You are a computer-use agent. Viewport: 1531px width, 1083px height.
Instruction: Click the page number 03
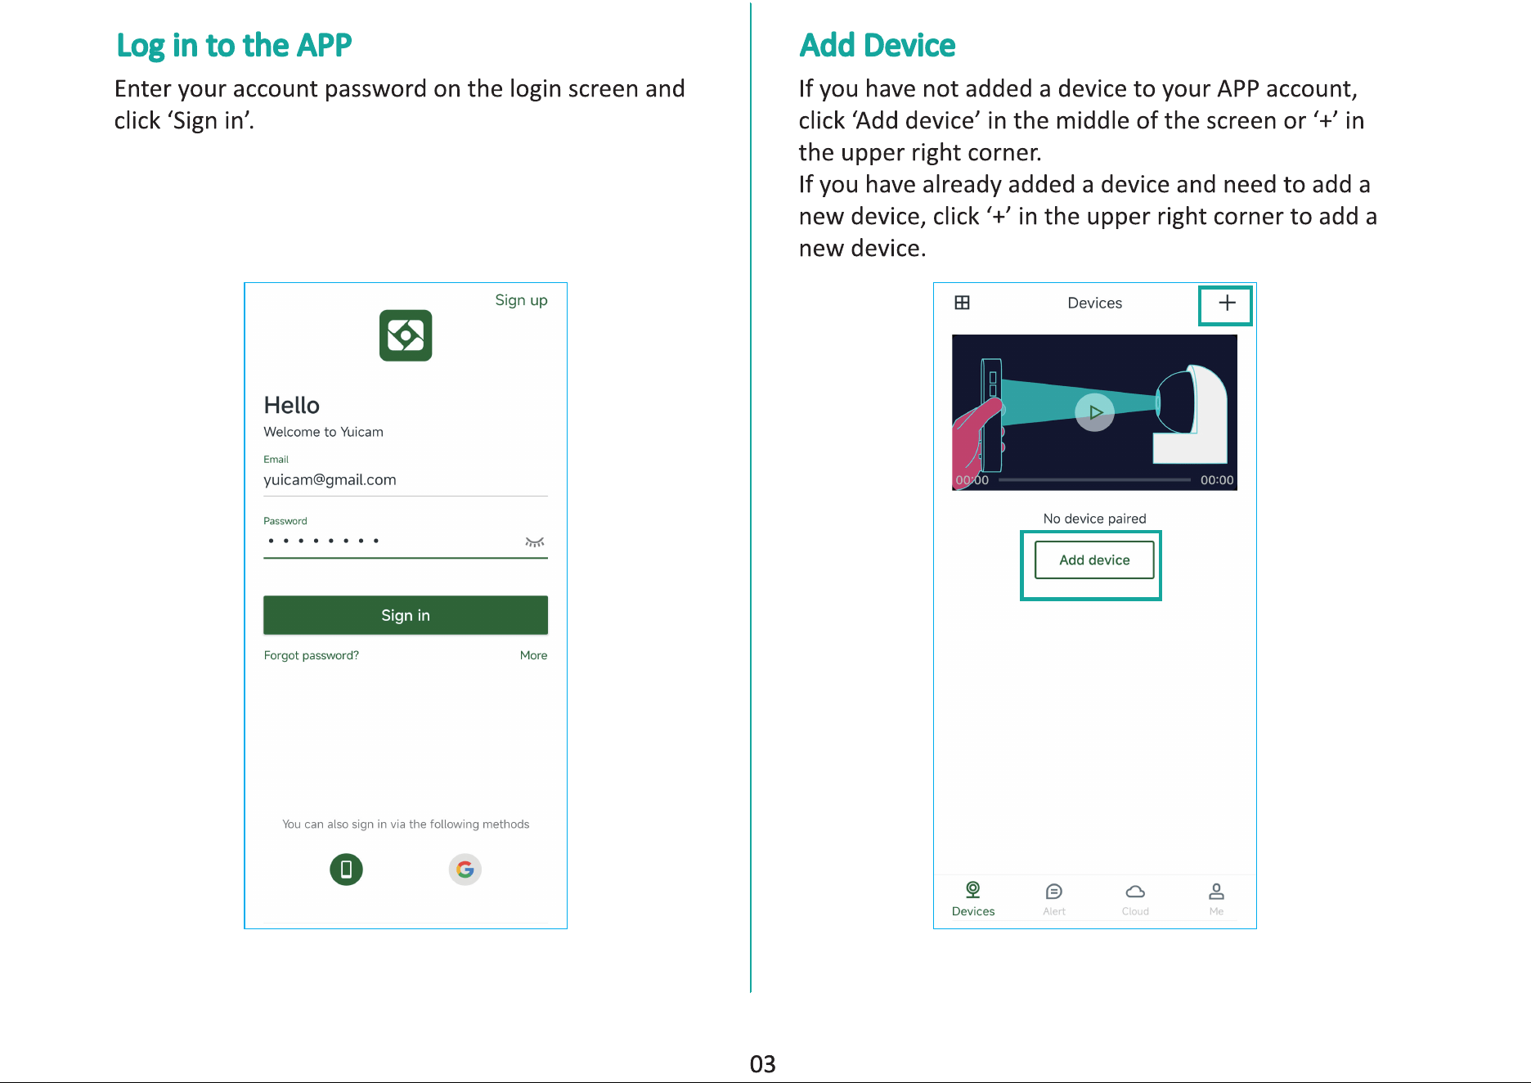pos(762,1063)
